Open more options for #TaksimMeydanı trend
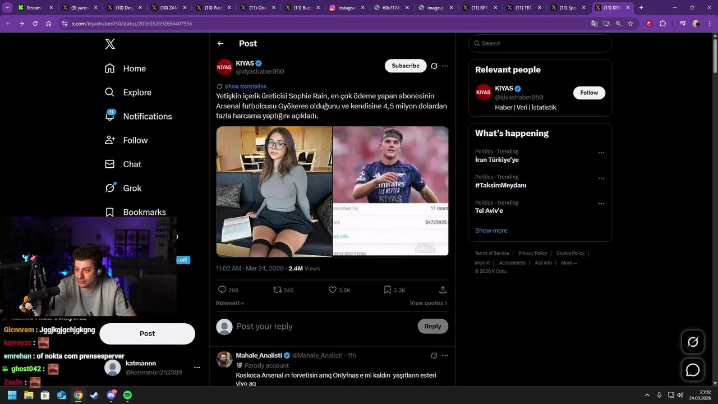718x404 pixels. click(601, 178)
